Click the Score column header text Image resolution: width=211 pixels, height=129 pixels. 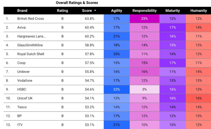tap(87, 11)
